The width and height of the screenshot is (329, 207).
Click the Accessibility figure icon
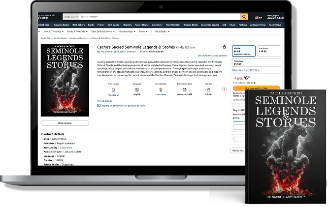coord(161,90)
